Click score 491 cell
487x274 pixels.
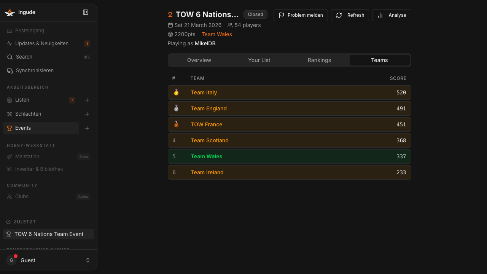pyautogui.click(x=401, y=108)
